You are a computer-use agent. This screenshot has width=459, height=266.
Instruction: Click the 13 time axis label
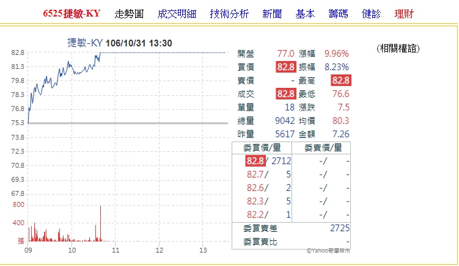[x=203, y=250]
